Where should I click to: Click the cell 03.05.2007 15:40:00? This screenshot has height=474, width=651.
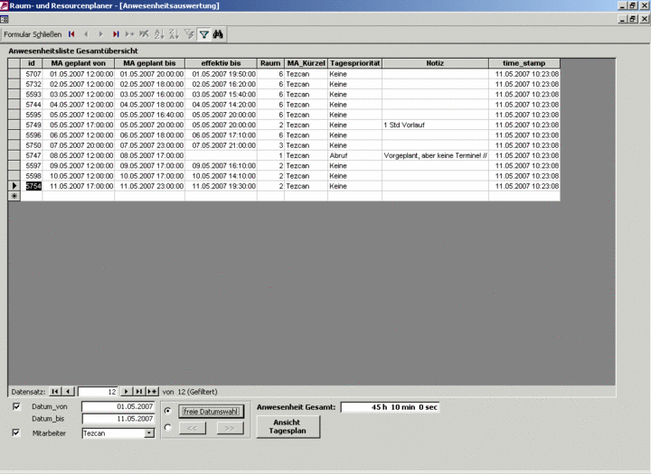221,94
